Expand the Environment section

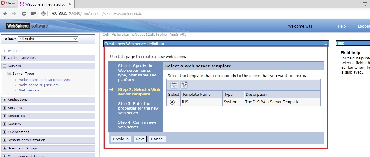pos(4,132)
